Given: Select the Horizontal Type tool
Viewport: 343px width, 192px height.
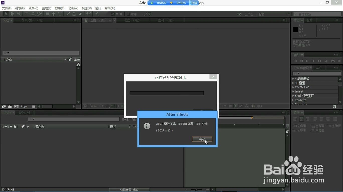Looking at the screenshot, I should (x=60, y=14).
